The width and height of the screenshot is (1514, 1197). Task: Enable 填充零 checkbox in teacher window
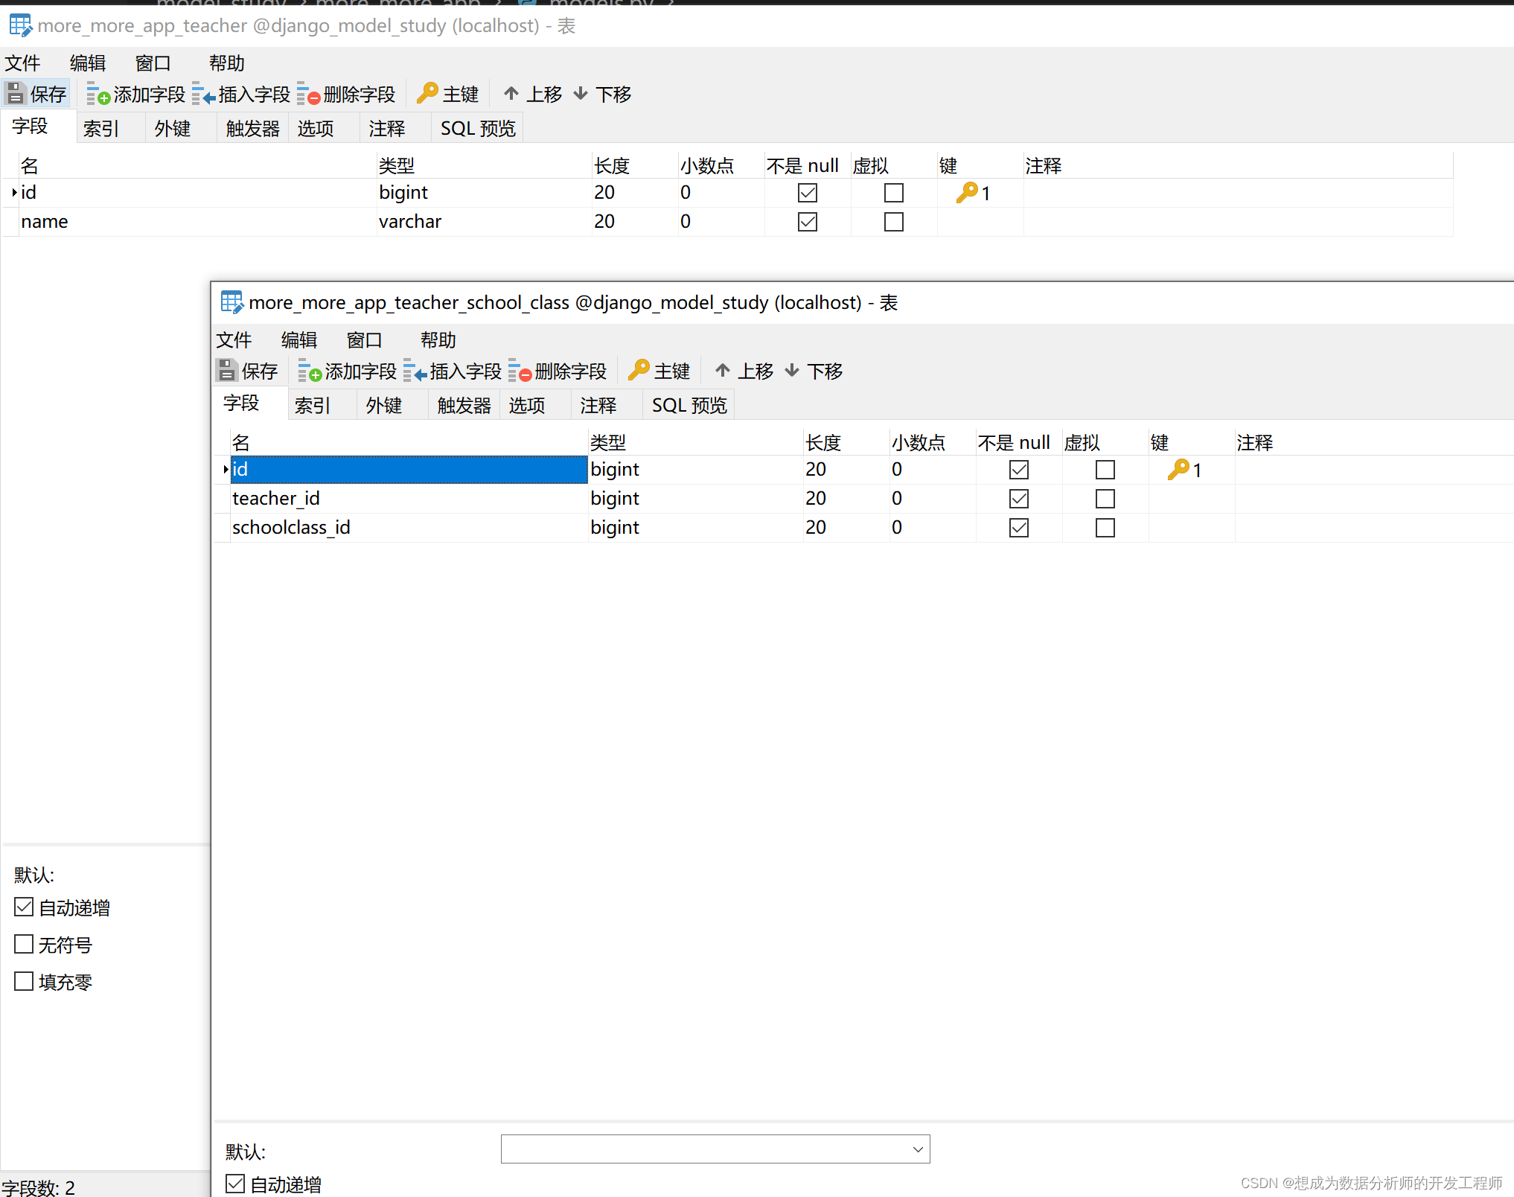pyautogui.click(x=25, y=981)
